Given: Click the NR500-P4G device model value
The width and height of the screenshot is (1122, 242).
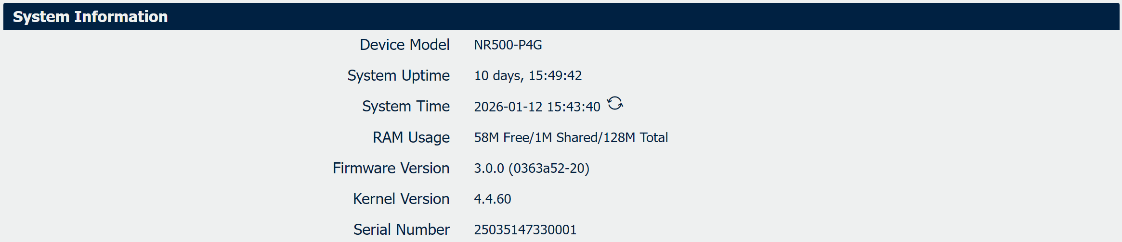Looking at the screenshot, I should 508,45.
